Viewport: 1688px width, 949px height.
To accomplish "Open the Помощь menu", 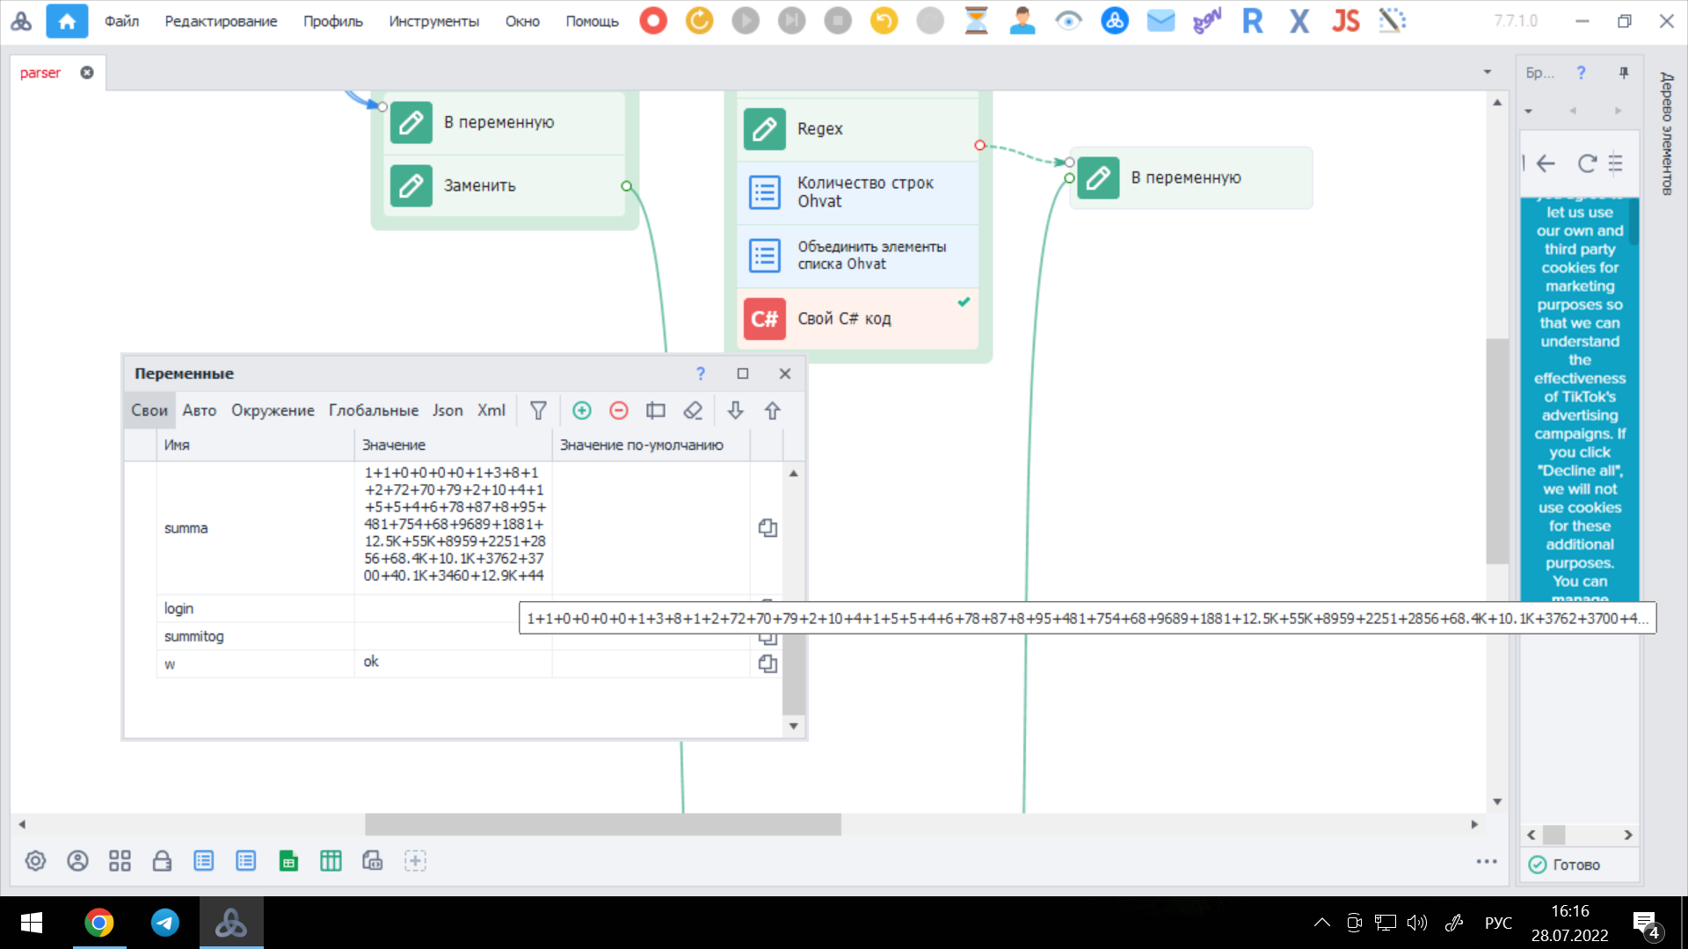I will 592,21.
